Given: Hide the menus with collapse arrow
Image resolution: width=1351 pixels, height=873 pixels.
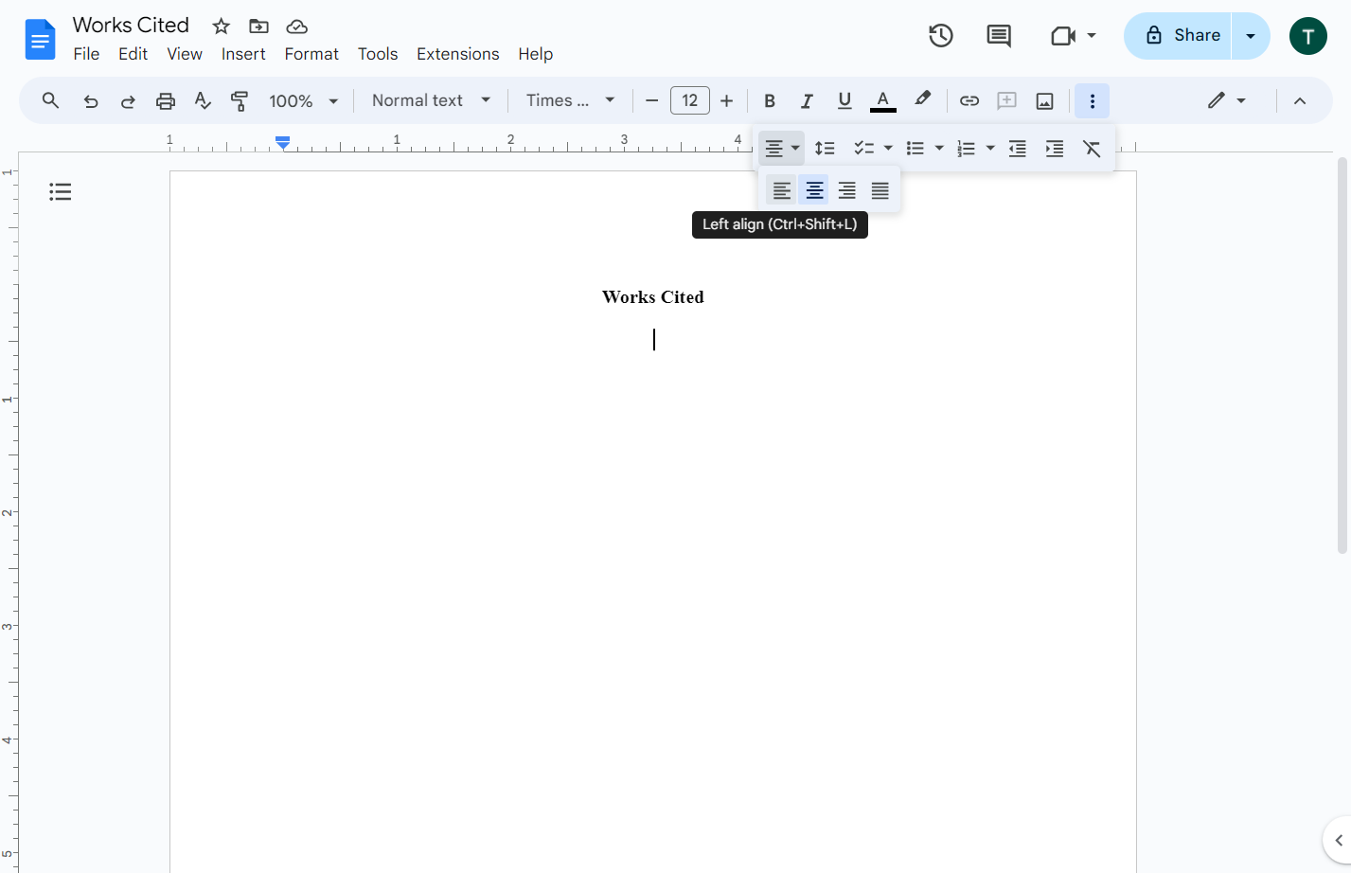Looking at the screenshot, I should pyautogui.click(x=1300, y=101).
